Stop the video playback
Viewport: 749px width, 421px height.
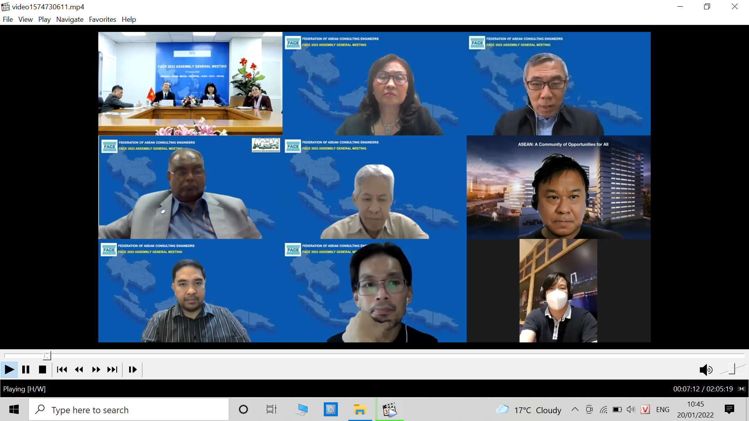[43, 370]
